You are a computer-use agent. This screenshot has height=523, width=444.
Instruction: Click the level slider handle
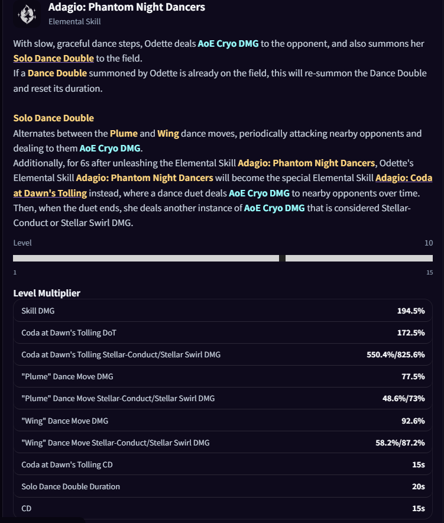pos(282,258)
